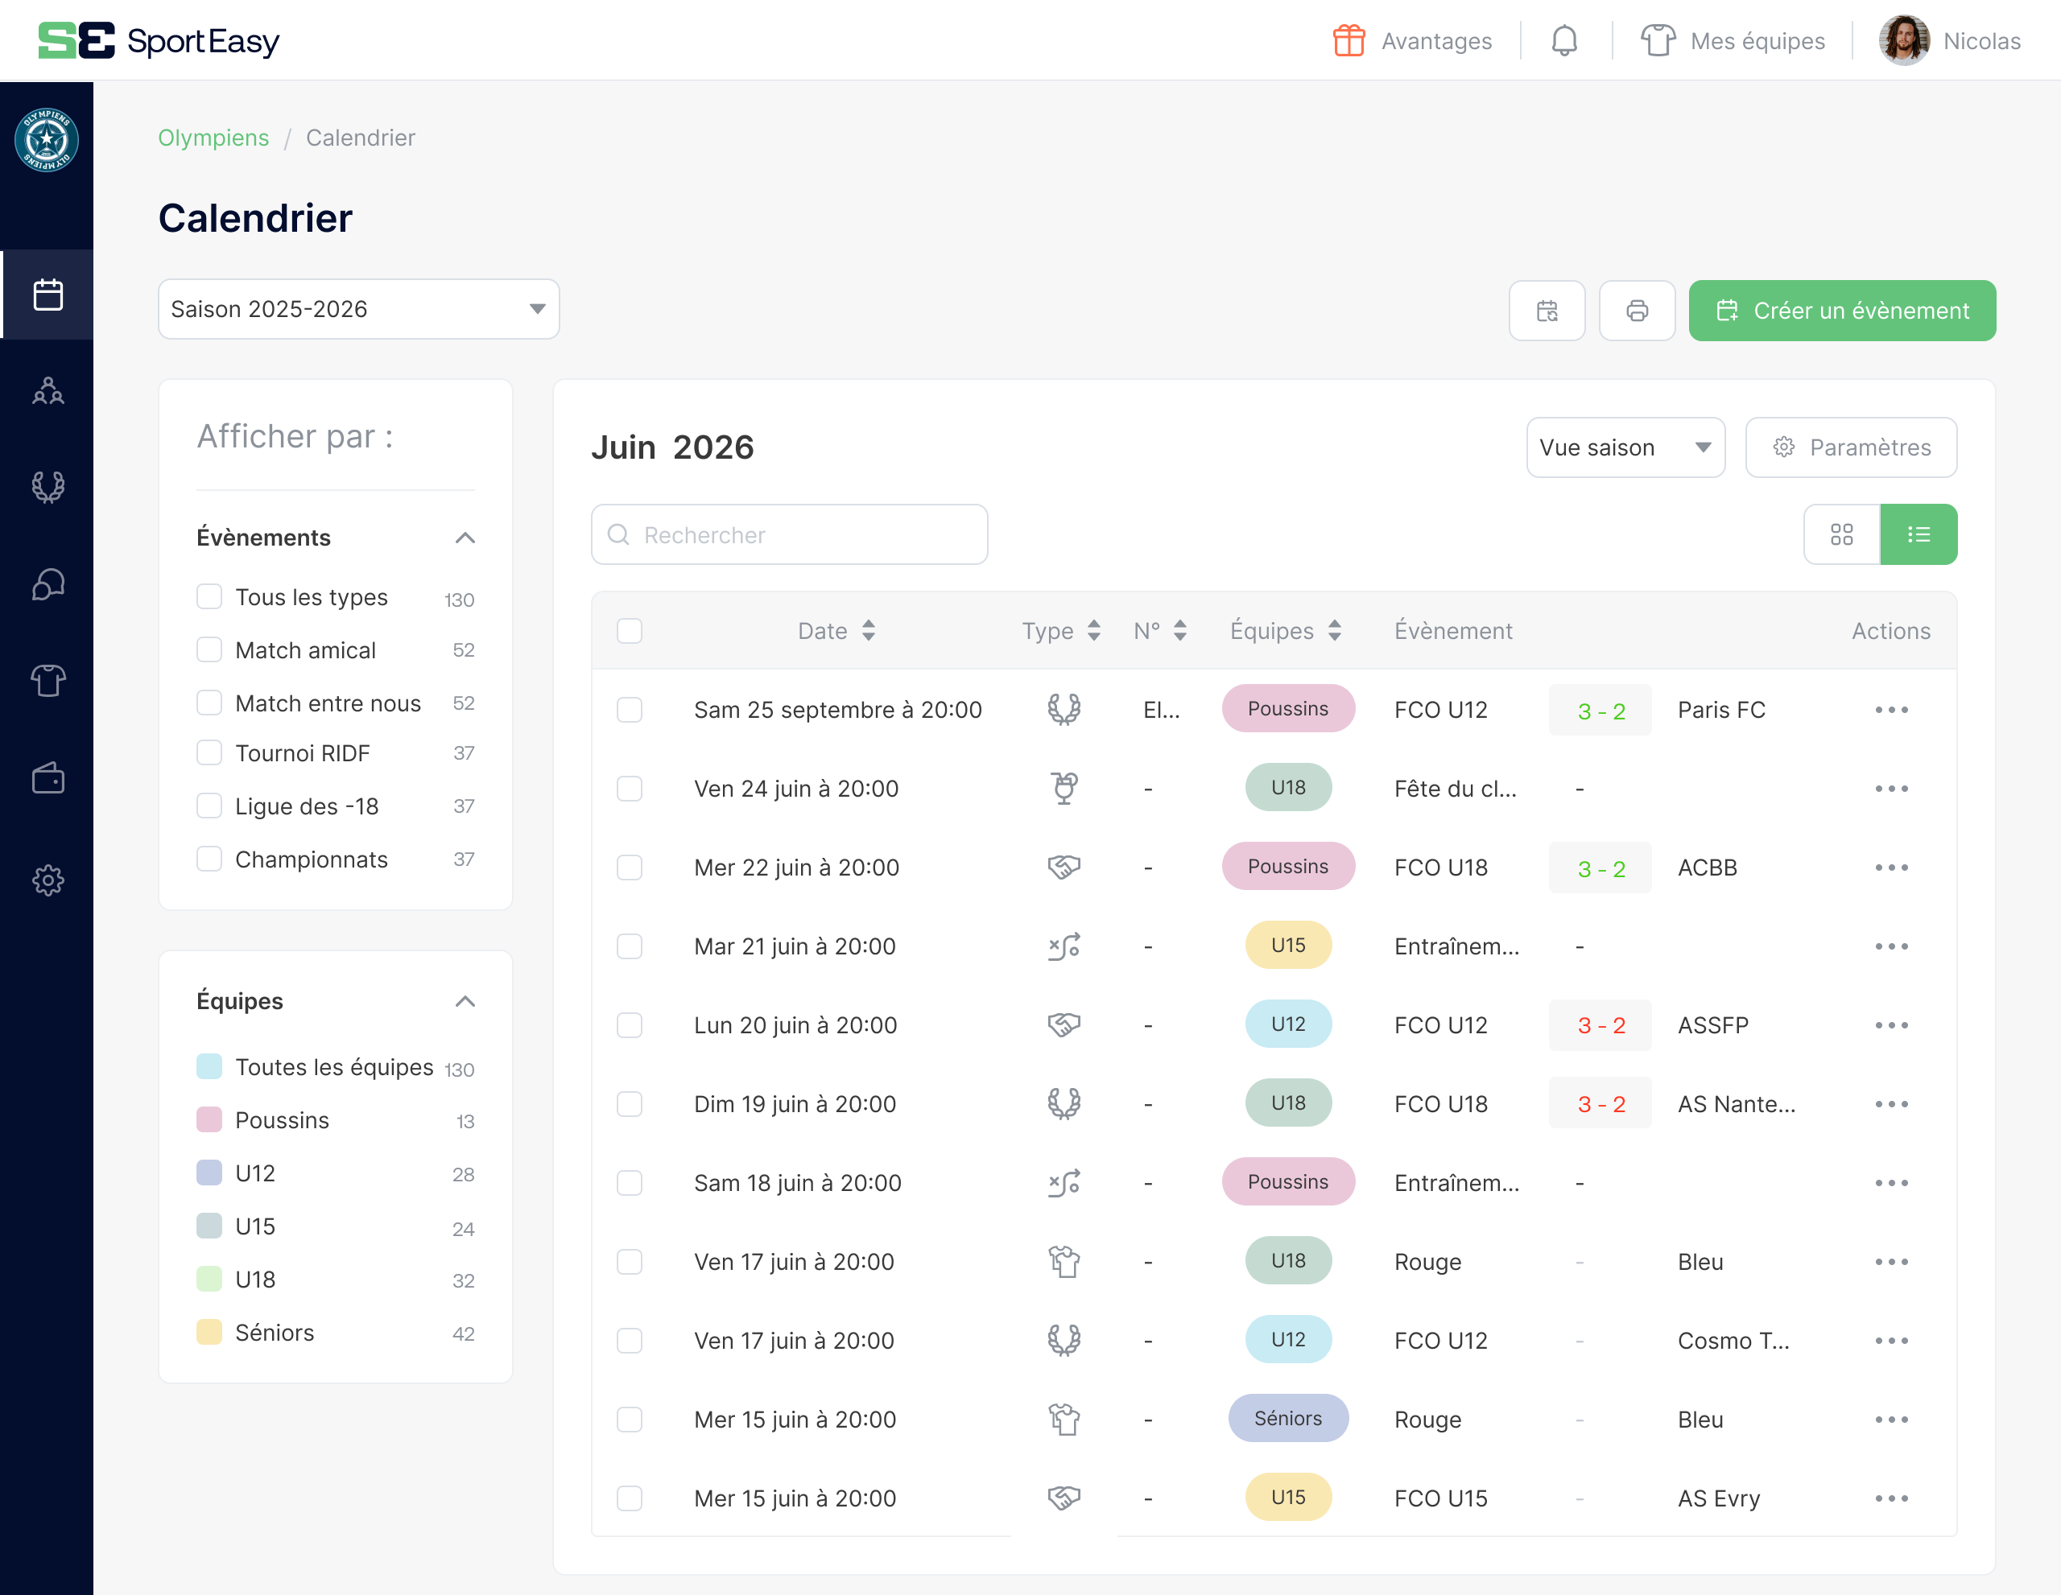Open the Vue saison dropdown
Screen dimensions: 2061x1595
click(1624, 447)
